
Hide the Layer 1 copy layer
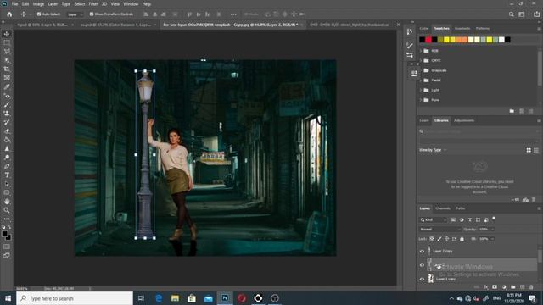pos(422,279)
